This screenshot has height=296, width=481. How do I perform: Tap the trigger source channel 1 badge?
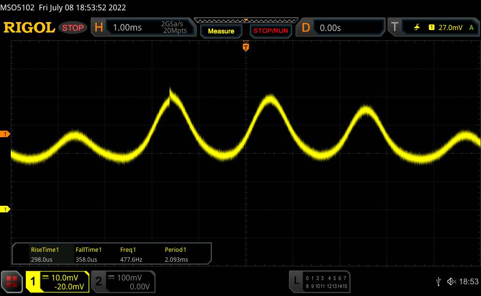click(431, 28)
